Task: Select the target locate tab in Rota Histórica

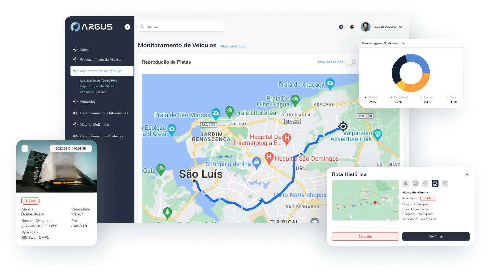Action: (425, 183)
